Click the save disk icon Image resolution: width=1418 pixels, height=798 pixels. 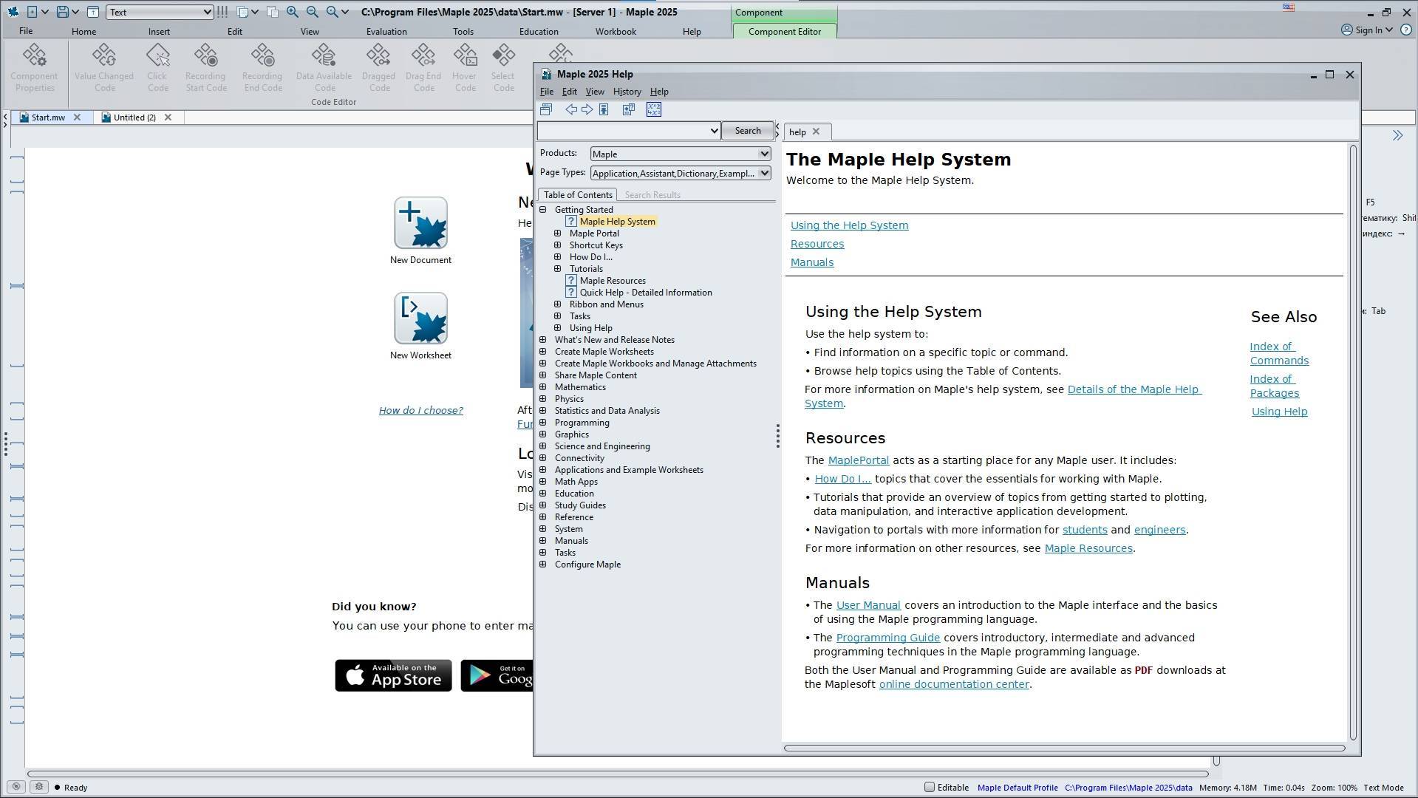pos(62,12)
